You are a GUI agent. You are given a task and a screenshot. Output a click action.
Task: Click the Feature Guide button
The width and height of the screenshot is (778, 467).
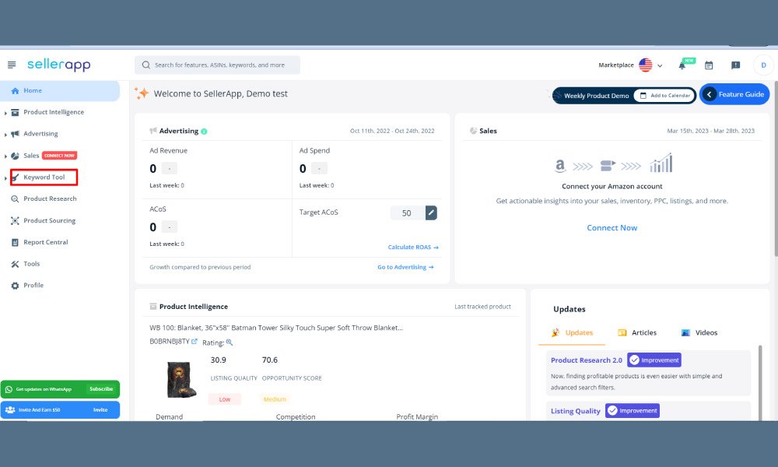click(734, 94)
